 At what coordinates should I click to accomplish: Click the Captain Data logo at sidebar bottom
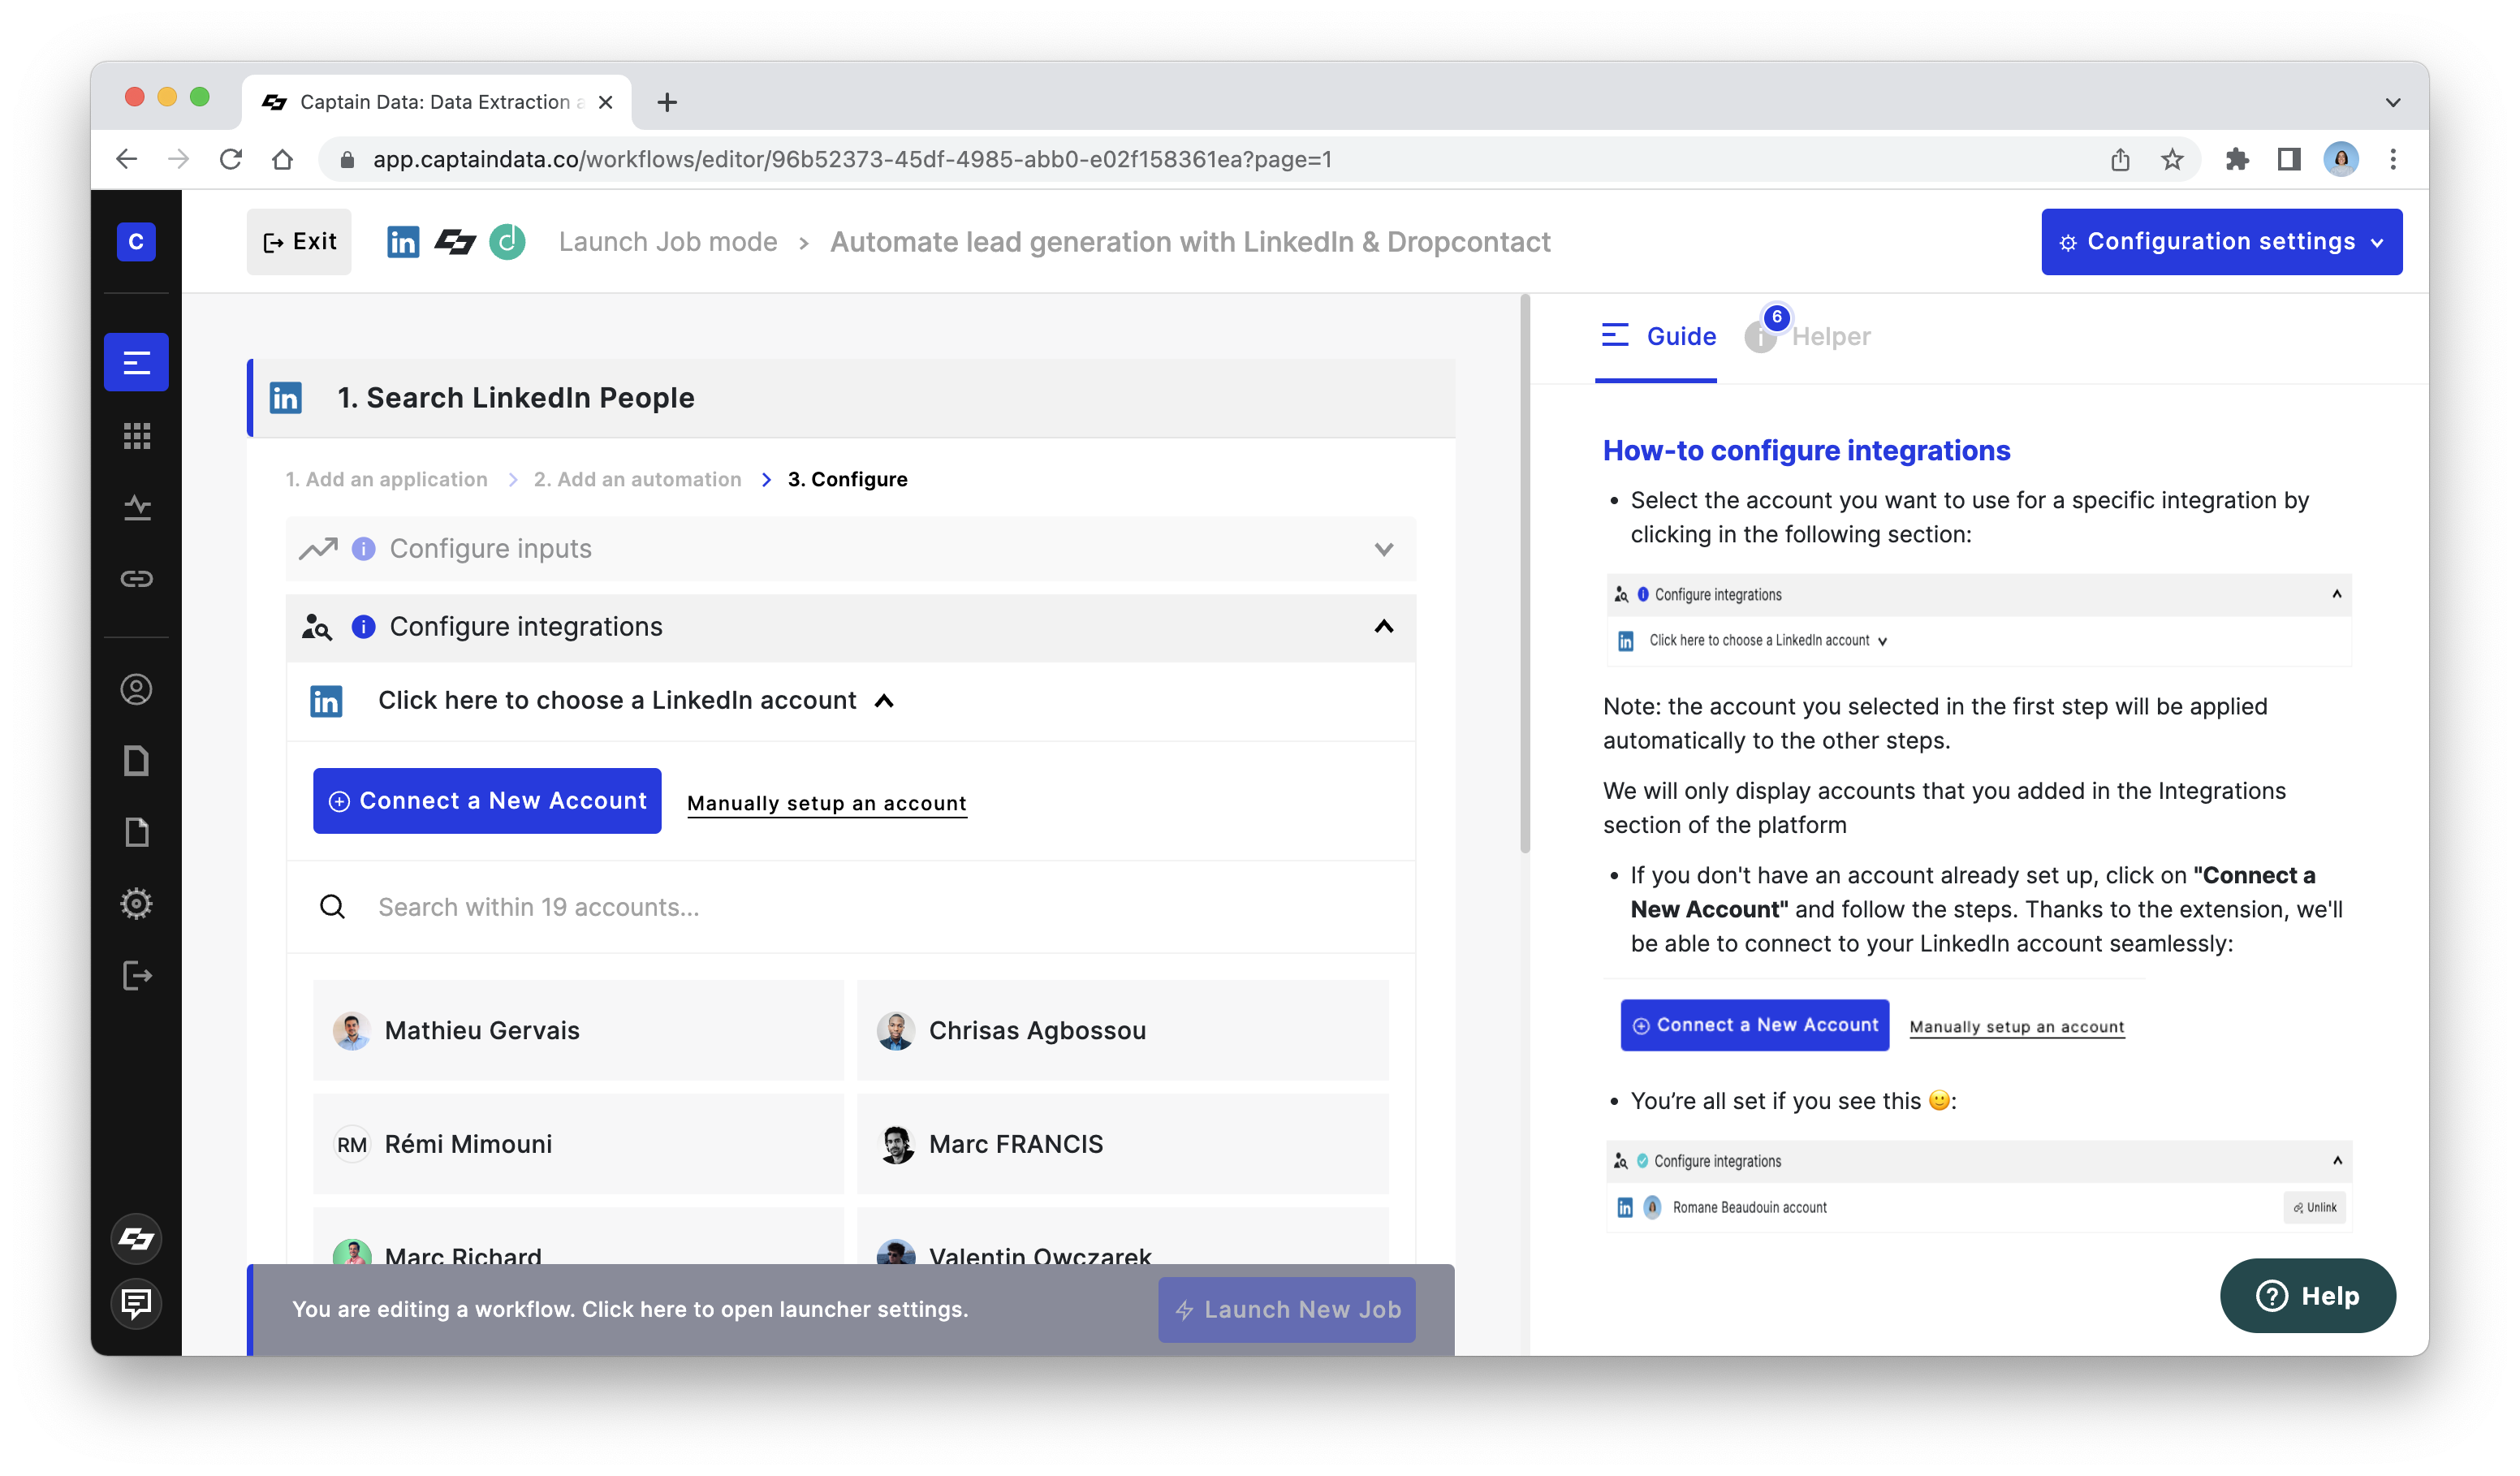click(136, 1239)
